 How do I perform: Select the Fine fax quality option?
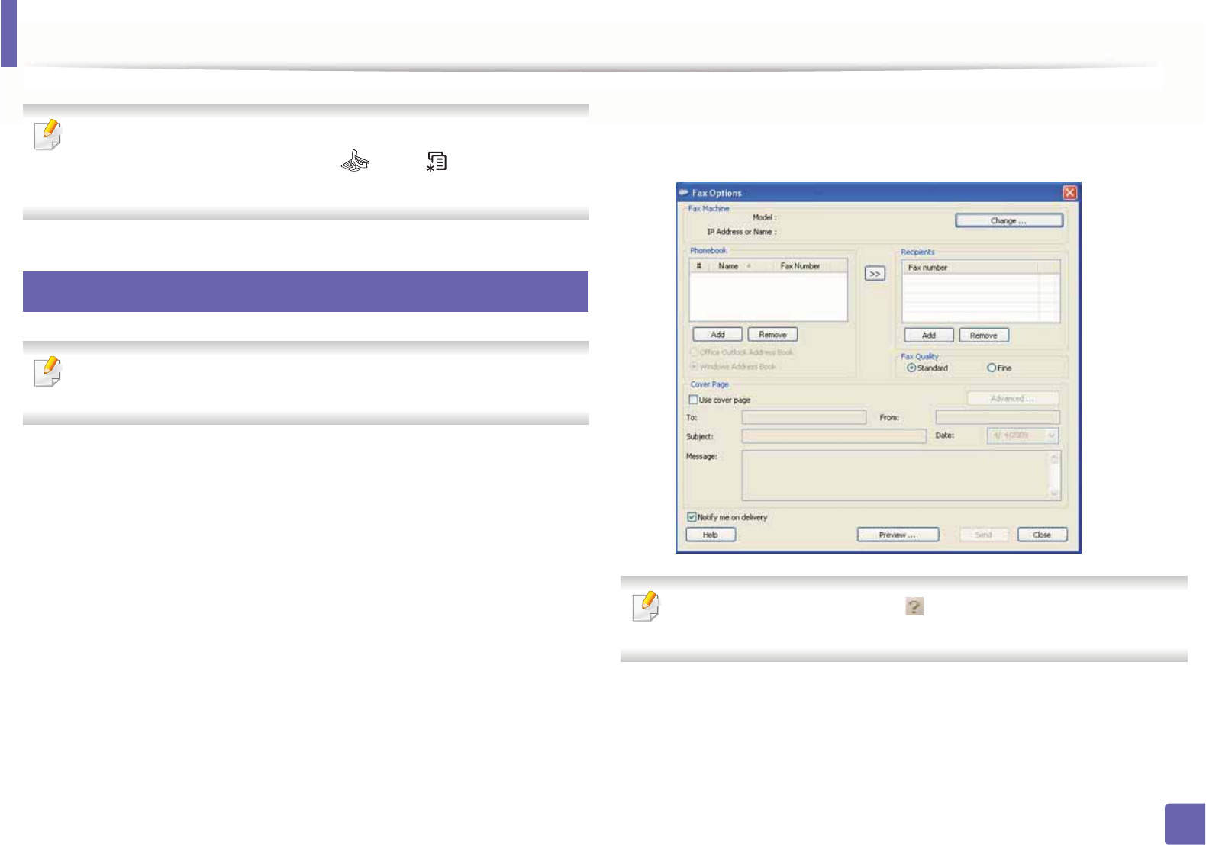click(x=992, y=368)
